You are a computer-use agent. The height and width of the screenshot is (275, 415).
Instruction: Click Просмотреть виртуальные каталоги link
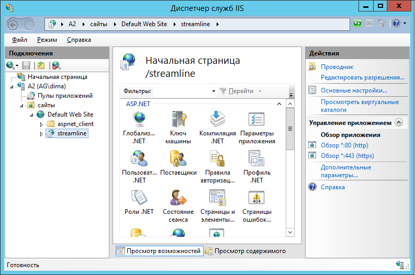360,106
